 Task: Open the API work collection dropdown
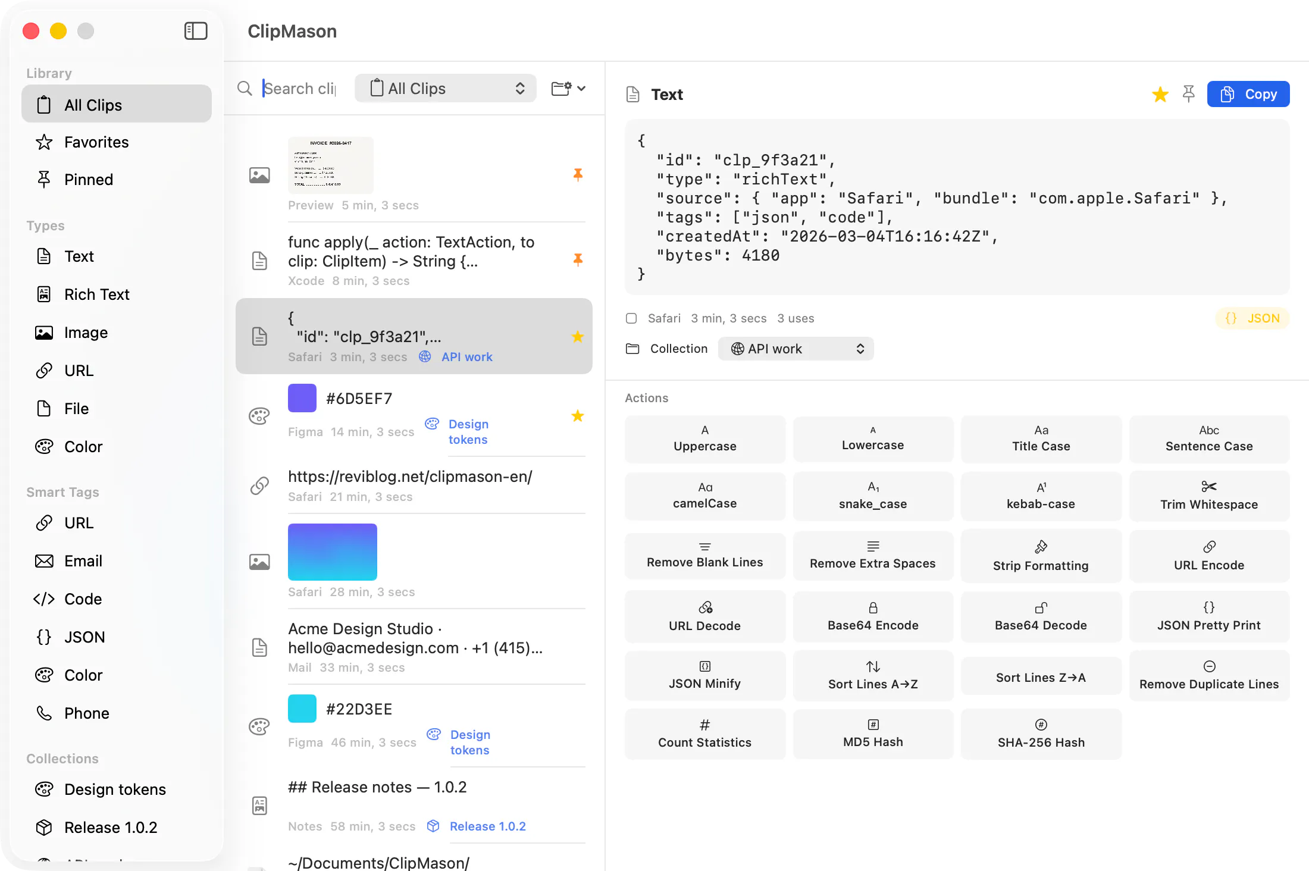[796, 349]
